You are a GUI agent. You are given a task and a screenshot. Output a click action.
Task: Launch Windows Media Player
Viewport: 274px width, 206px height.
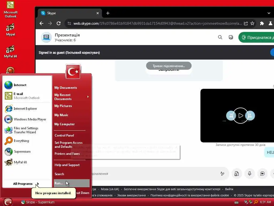click(x=28, y=119)
